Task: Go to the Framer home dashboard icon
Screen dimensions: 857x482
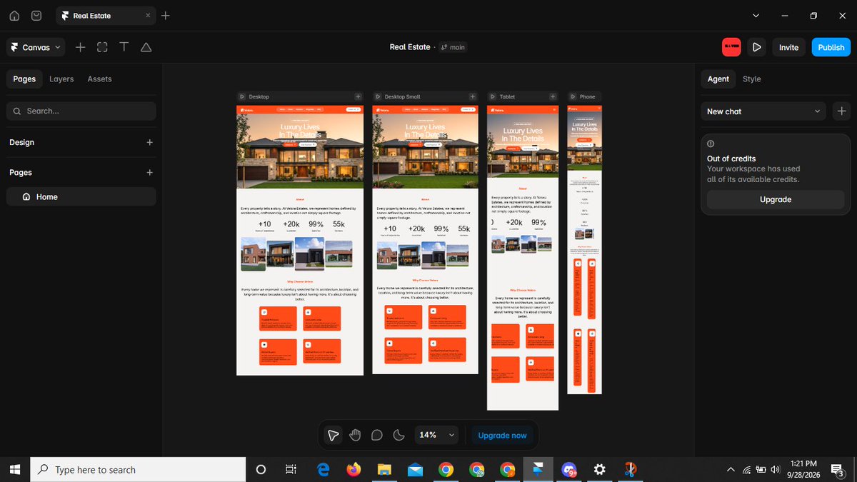Action: pyautogui.click(x=14, y=16)
